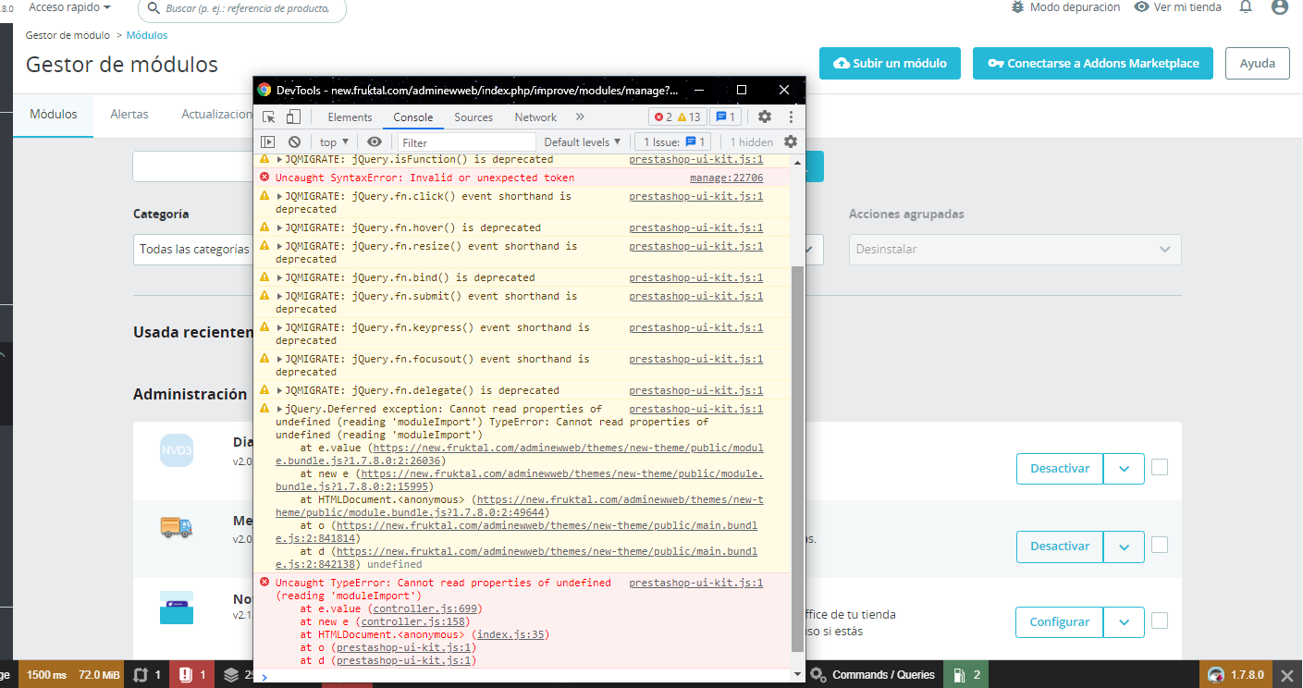The image size is (1303, 688).
Task: Open the Alertas tab
Action: (129, 115)
